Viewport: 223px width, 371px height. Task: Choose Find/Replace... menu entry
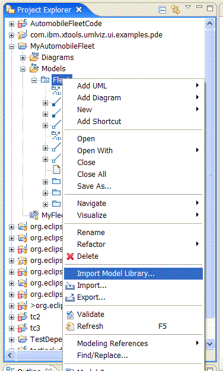coord(133,356)
